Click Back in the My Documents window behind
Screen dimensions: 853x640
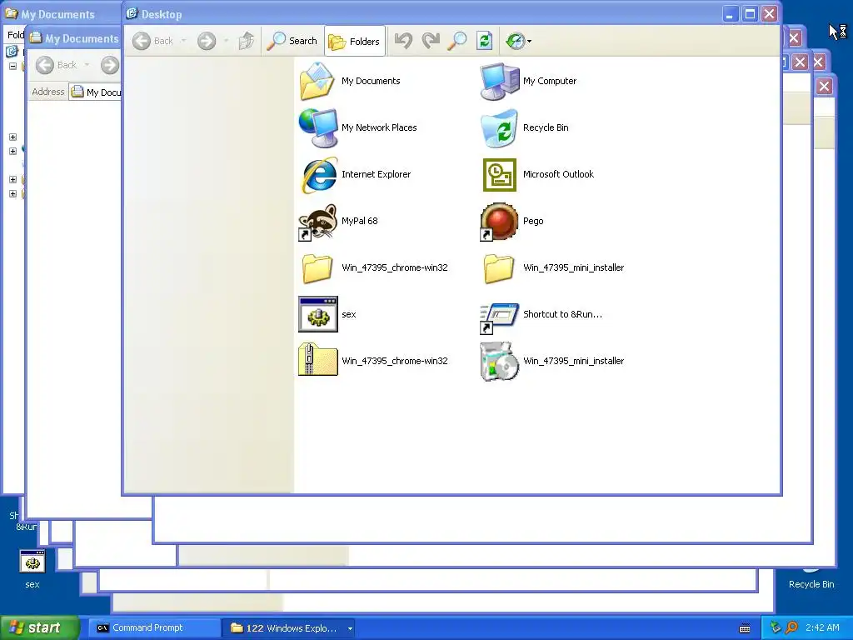click(57, 65)
